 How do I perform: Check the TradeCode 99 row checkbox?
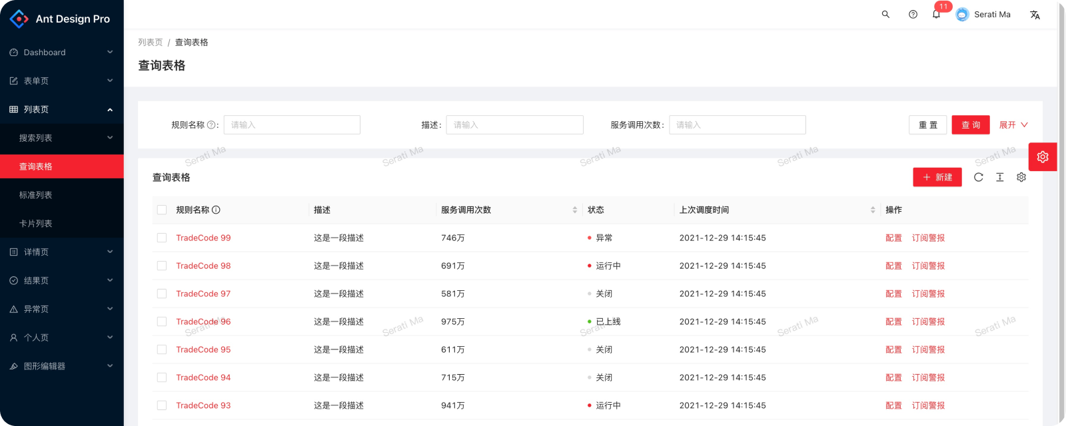(x=162, y=238)
